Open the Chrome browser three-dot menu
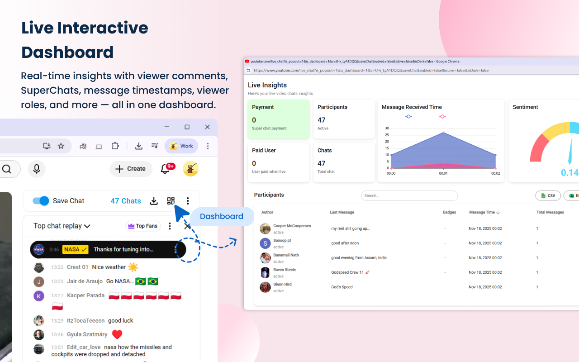 [x=208, y=146]
